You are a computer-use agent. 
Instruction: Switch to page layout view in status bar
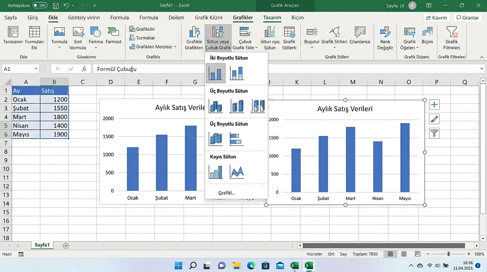pyautogui.click(x=404, y=254)
